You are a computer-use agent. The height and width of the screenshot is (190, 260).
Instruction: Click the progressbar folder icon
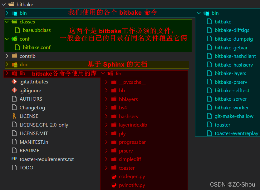tap(114, 142)
